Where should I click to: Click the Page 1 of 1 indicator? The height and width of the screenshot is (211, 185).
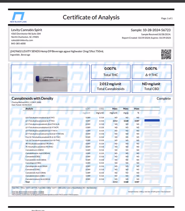point(167,18)
